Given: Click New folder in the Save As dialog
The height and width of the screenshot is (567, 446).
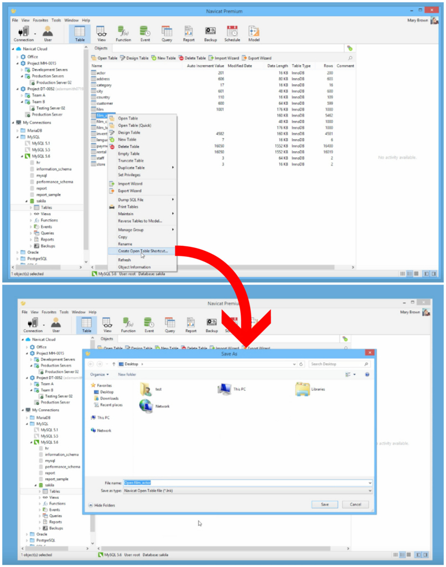Looking at the screenshot, I should (x=127, y=375).
